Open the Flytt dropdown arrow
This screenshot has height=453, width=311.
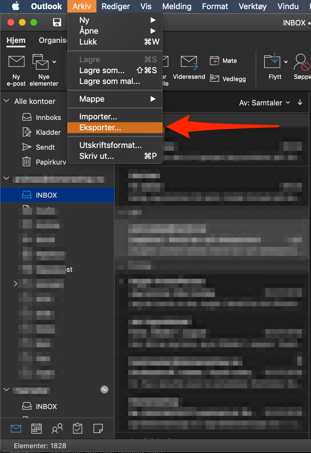click(x=286, y=62)
